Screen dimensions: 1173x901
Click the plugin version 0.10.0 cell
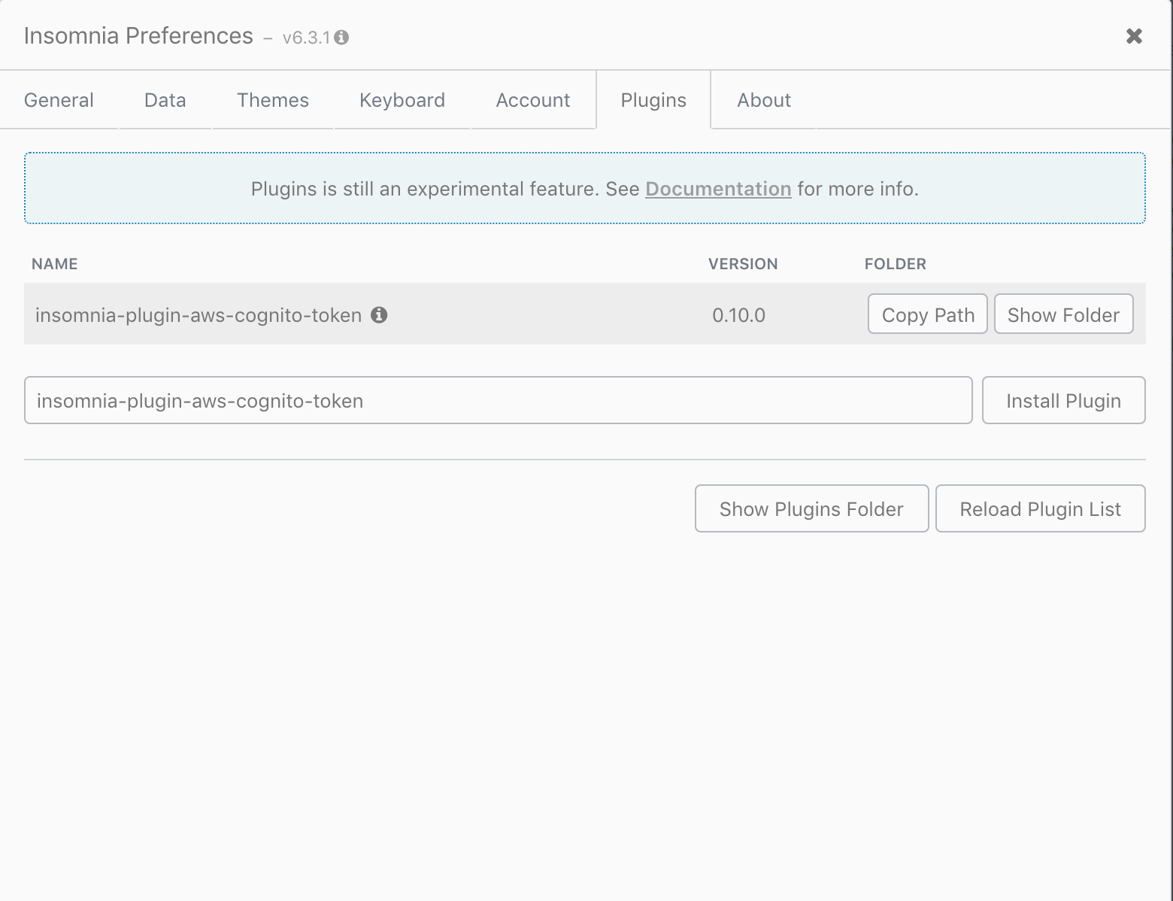[739, 315]
